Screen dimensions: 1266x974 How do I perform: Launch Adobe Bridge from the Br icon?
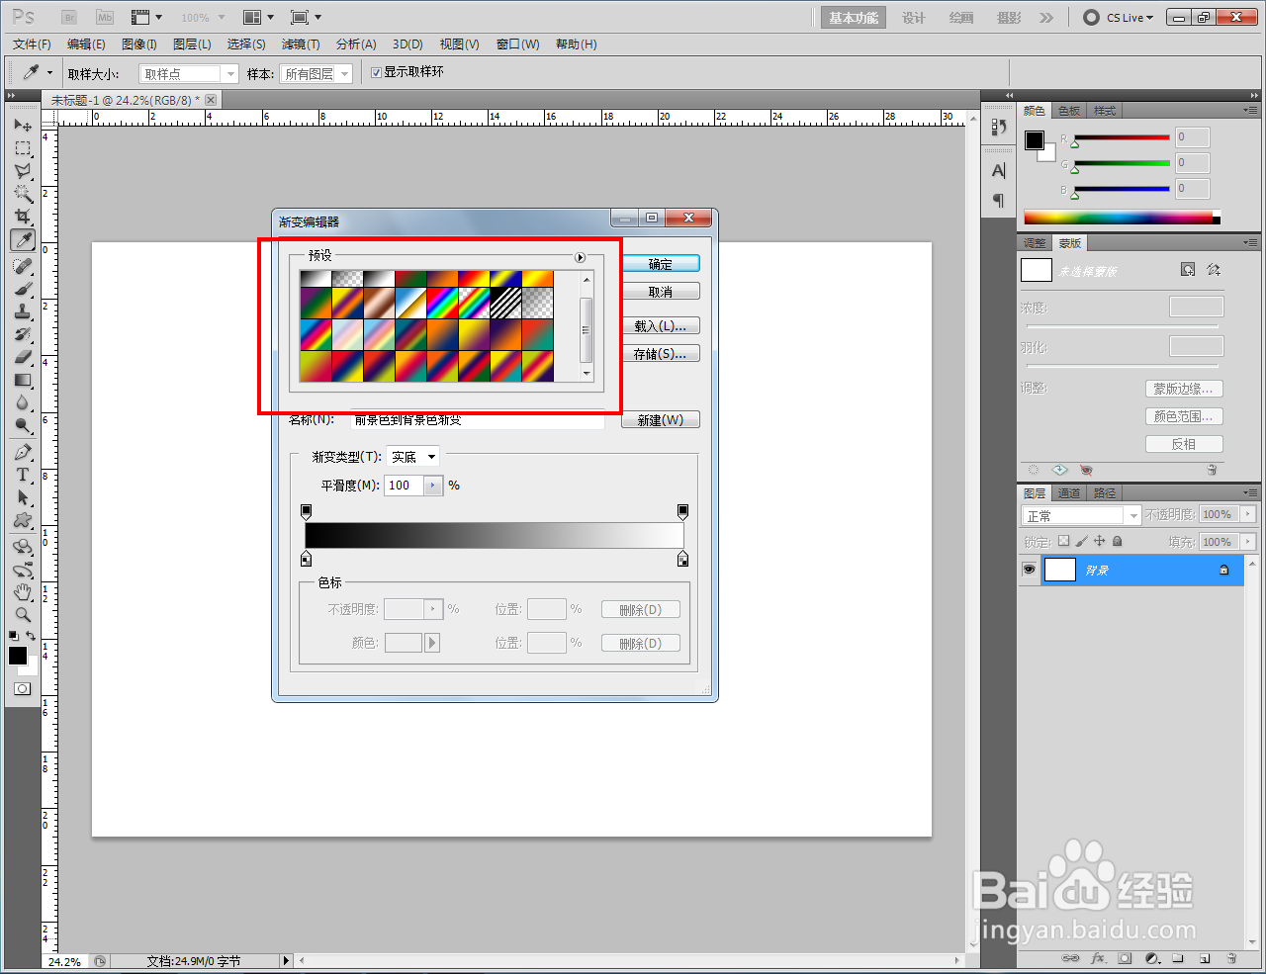68,17
